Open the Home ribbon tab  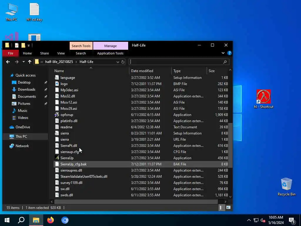click(27, 53)
